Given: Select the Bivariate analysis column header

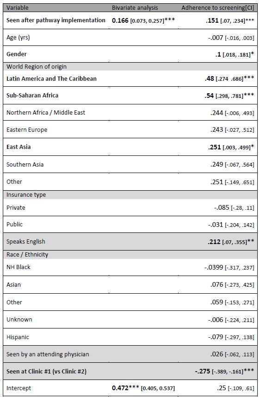Looking at the screenshot, I should tap(135, 7).
